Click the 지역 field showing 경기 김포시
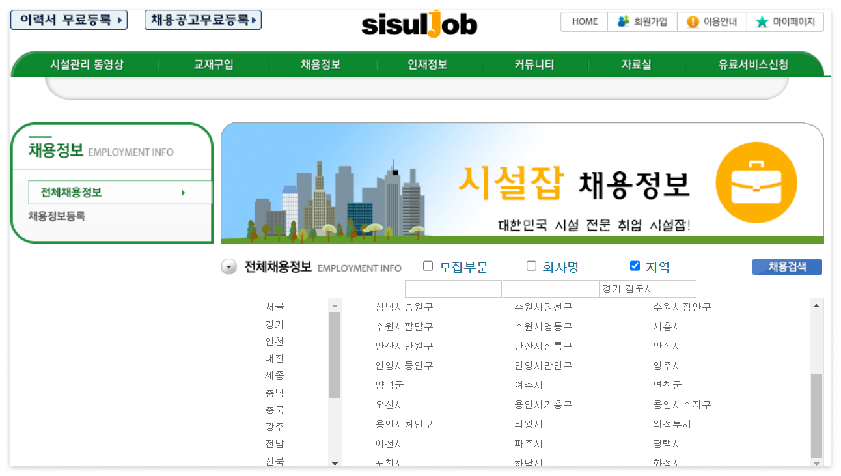 tap(648, 288)
